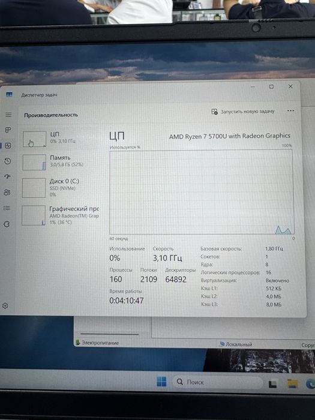This screenshot has height=420, width=315.
Task: Click the base speed value '1,80 ГГц'
Action: pyautogui.click(x=274, y=248)
